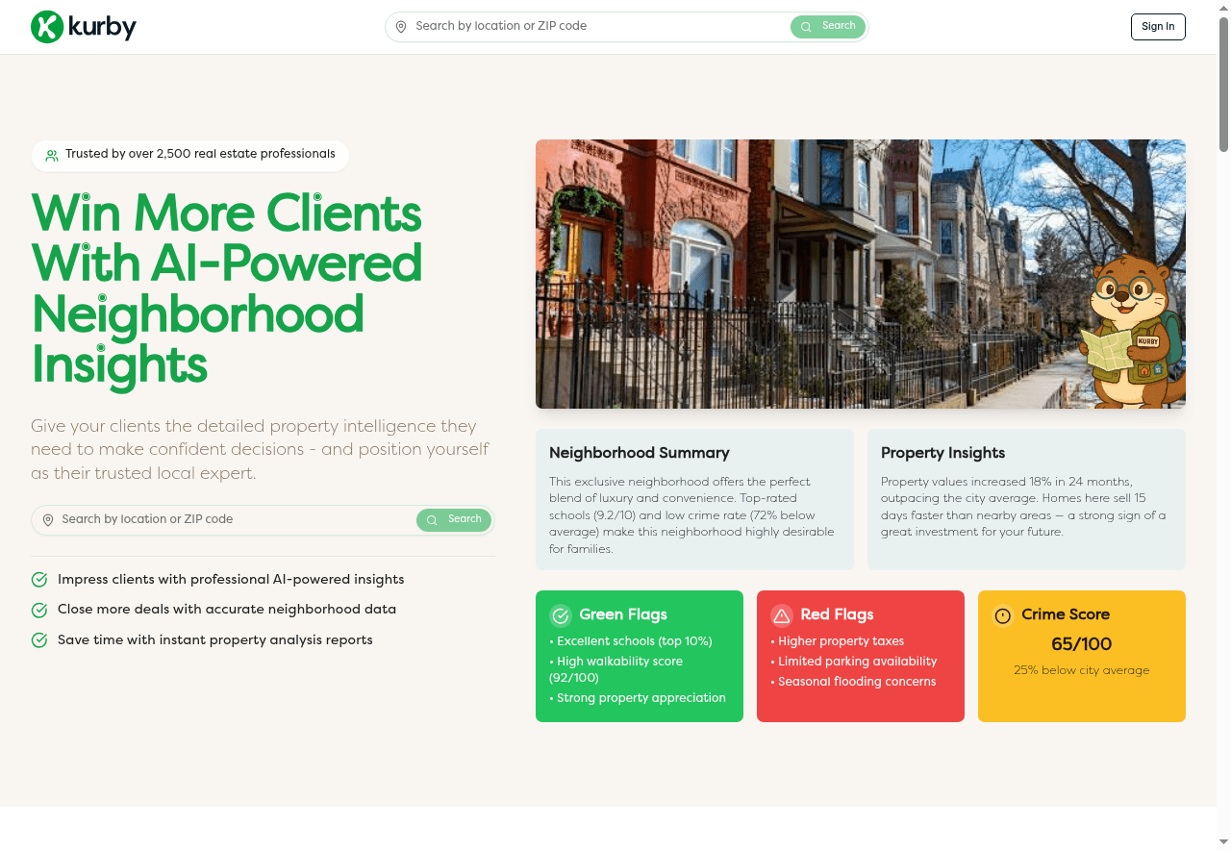Viewport: 1231px width, 851px height.
Task: Click checkmark beside Impress clients text
Action: pos(39,580)
